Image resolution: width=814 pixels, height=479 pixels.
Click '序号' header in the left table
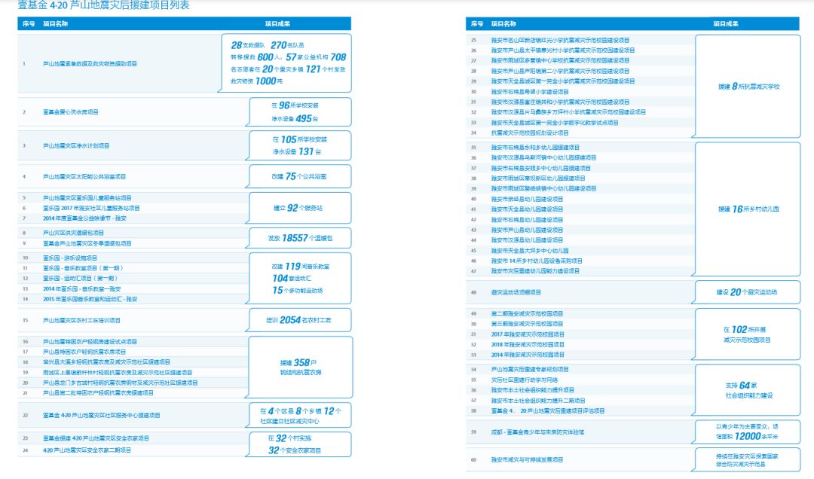click(29, 24)
